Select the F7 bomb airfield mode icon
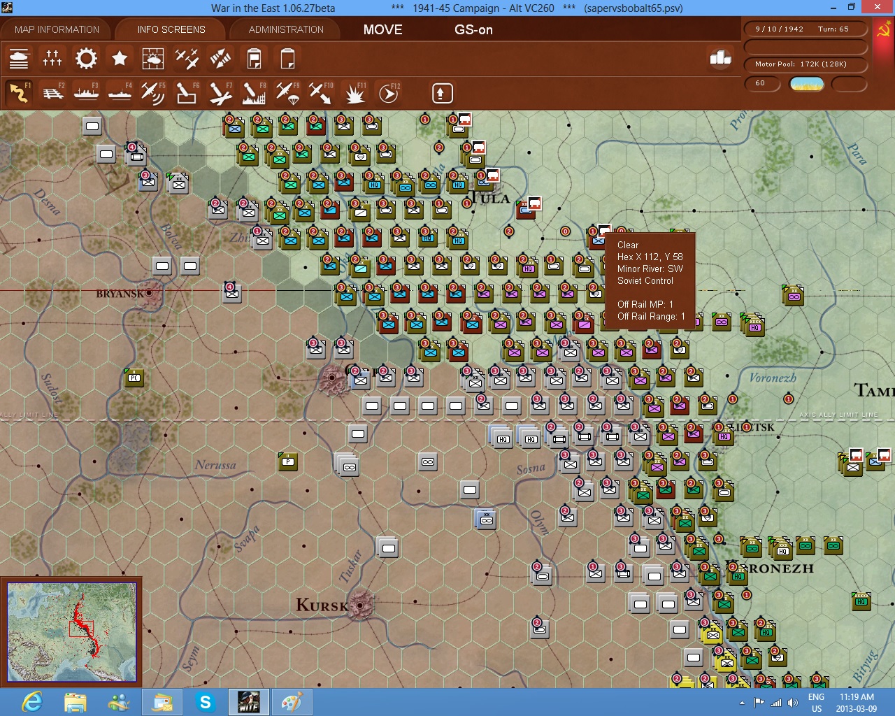 point(220,92)
